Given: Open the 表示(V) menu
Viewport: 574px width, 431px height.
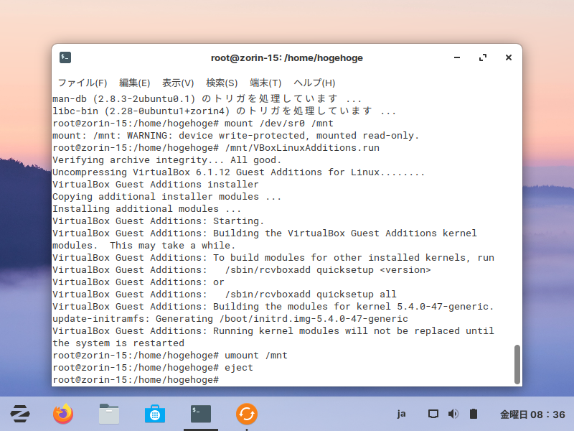Looking at the screenshot, I should pos(178,83).
